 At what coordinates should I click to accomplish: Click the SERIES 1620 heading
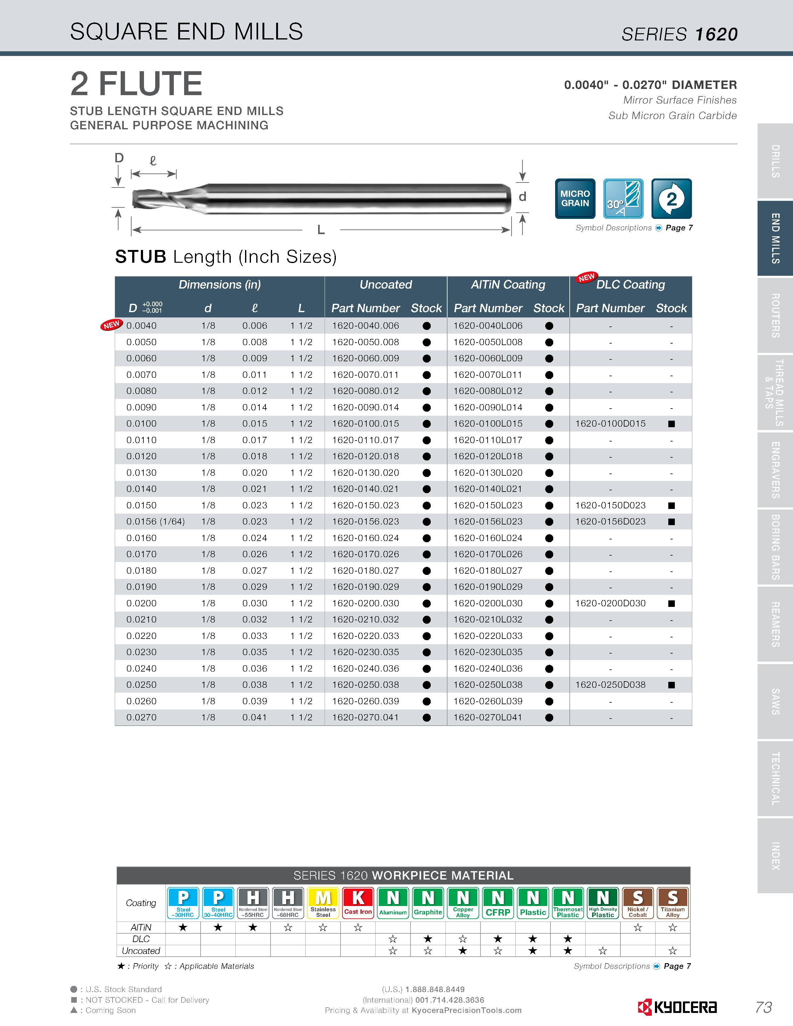coord(679,34)
